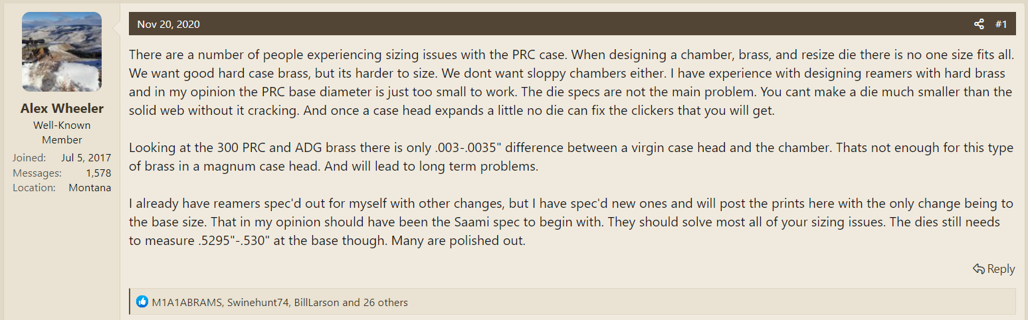The image size is (1028, 320).
Task: Click the share icon in the post header
Action: pos(979,25)
